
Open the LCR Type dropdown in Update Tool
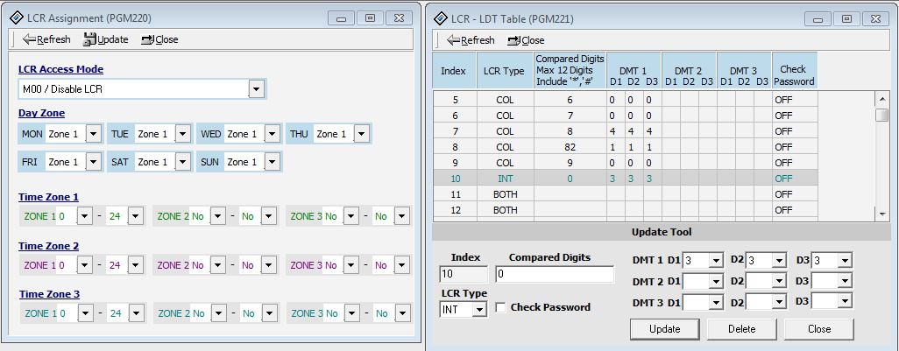tap(478, 309)
